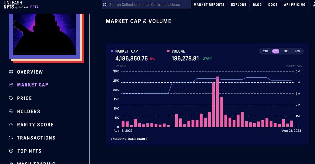The image size is (315, 164).
Task: Select the 7D time range
Action: pos(276,51)
